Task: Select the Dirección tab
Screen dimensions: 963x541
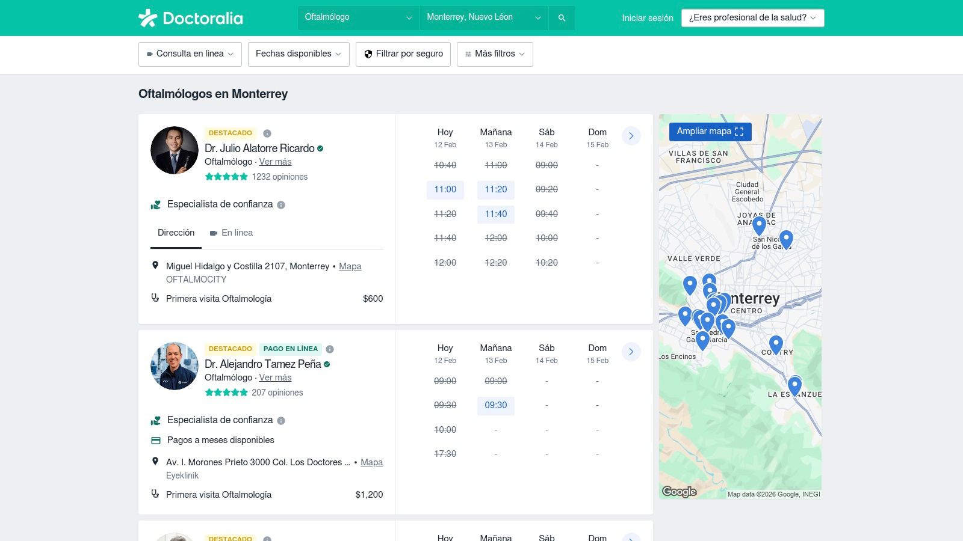Action: tap(176, 233)
